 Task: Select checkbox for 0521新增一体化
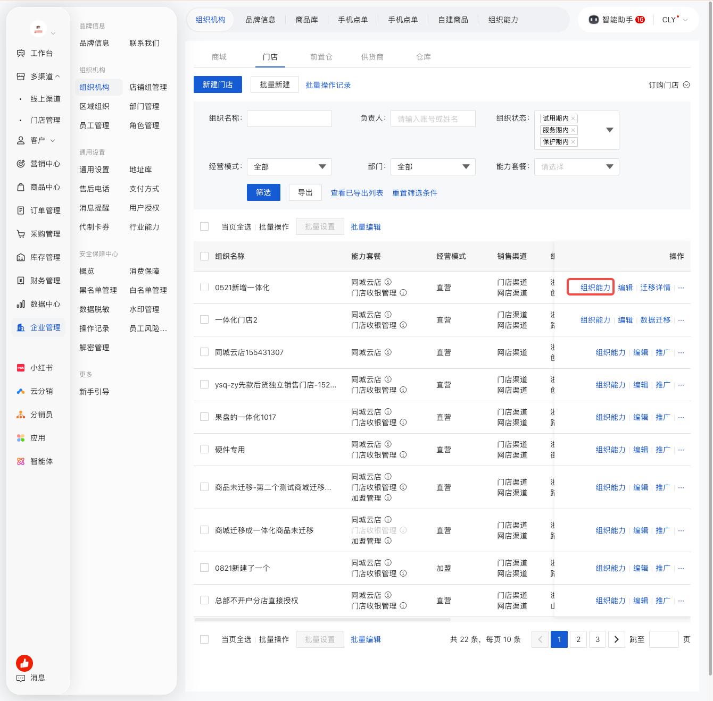[204, 287]
